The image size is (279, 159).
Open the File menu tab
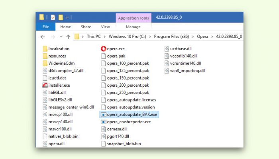tap(45, 27)
